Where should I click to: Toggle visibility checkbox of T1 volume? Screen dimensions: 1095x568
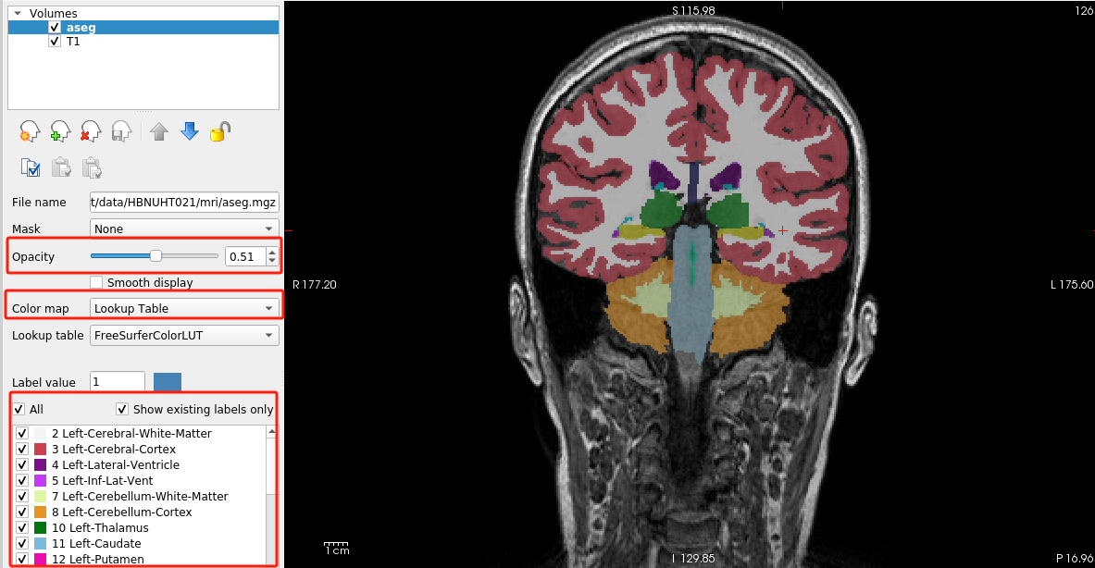tap(55, 42)
